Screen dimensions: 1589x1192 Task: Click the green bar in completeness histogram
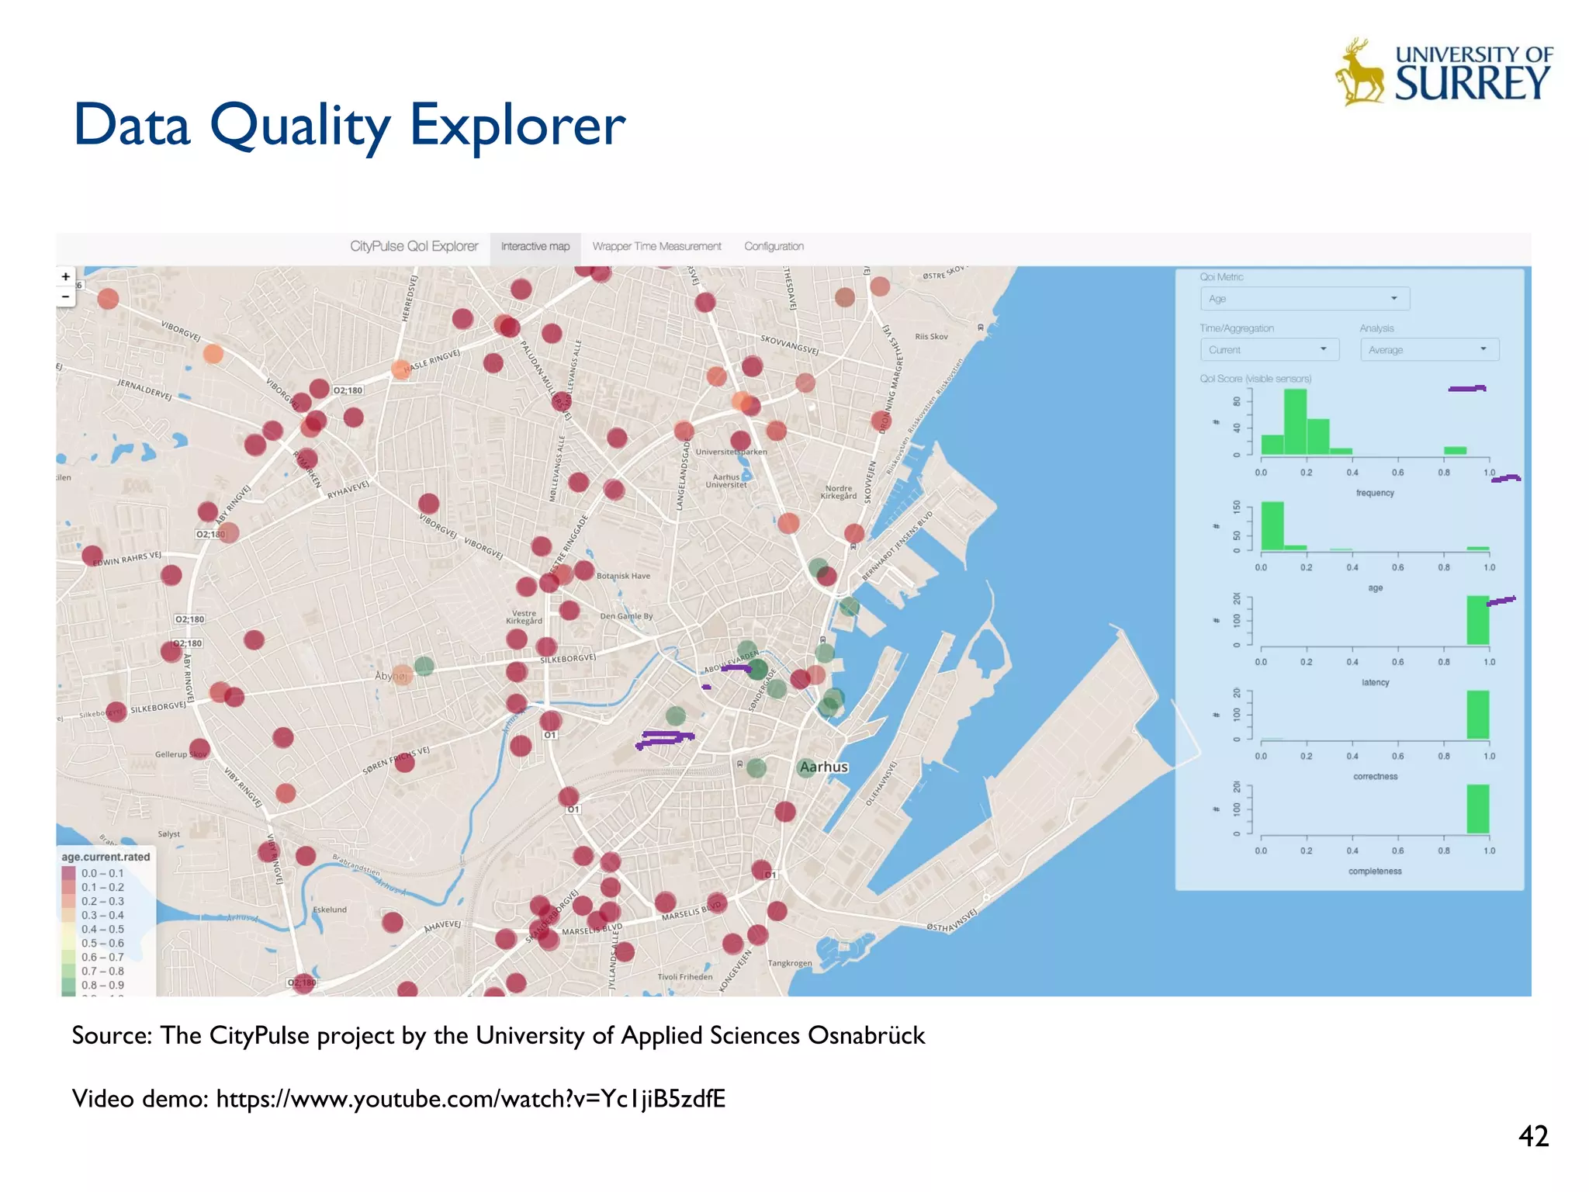(x=1477, y=809)
